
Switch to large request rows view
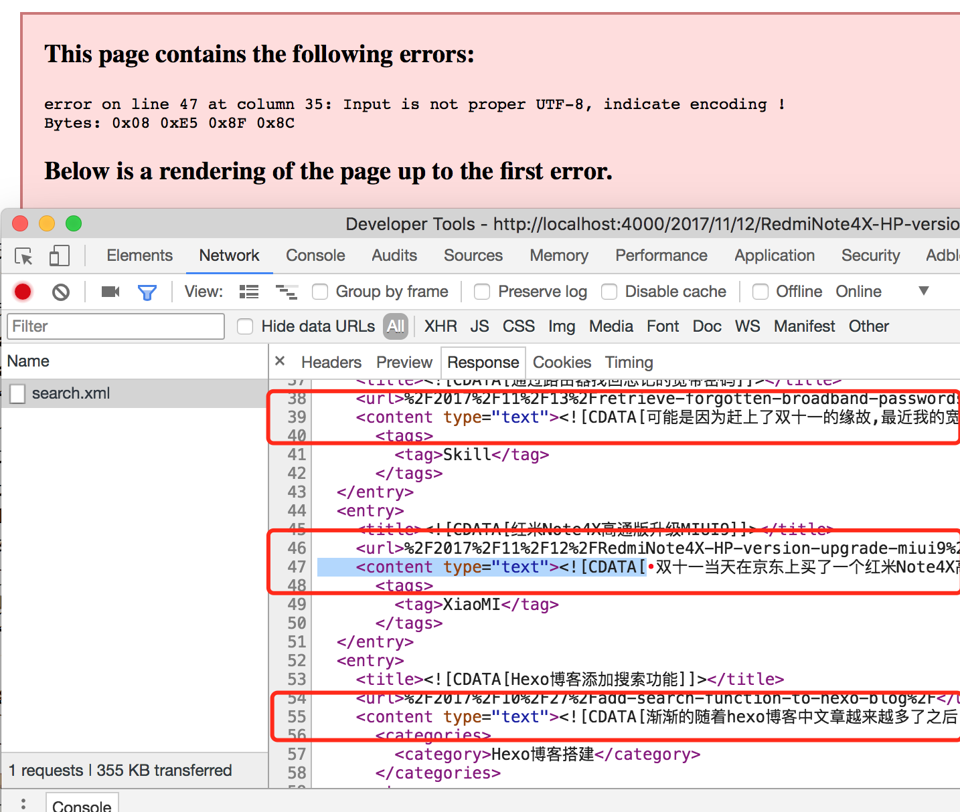pos(249,292)
